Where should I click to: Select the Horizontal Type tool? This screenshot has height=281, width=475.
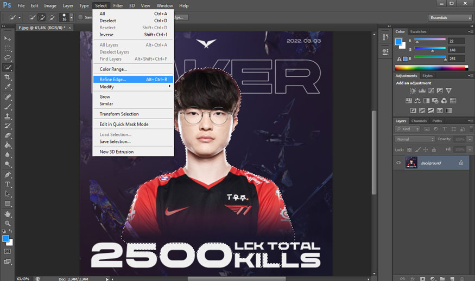8,184
